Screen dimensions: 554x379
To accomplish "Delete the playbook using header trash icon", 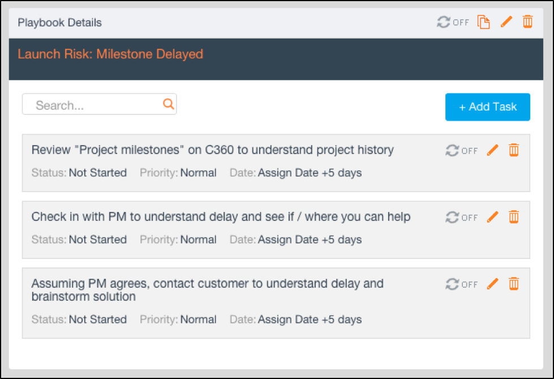I will coord(527,22).
